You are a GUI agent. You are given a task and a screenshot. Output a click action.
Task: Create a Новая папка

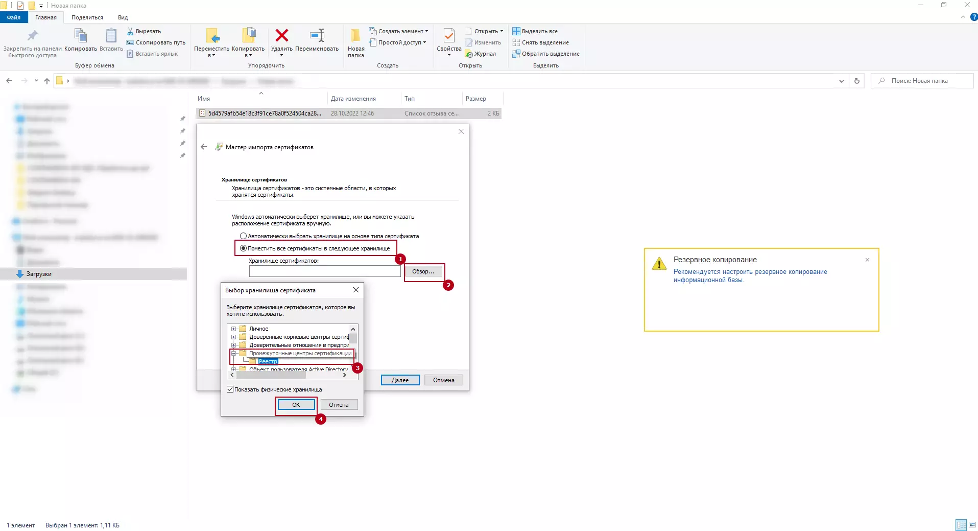356,43
